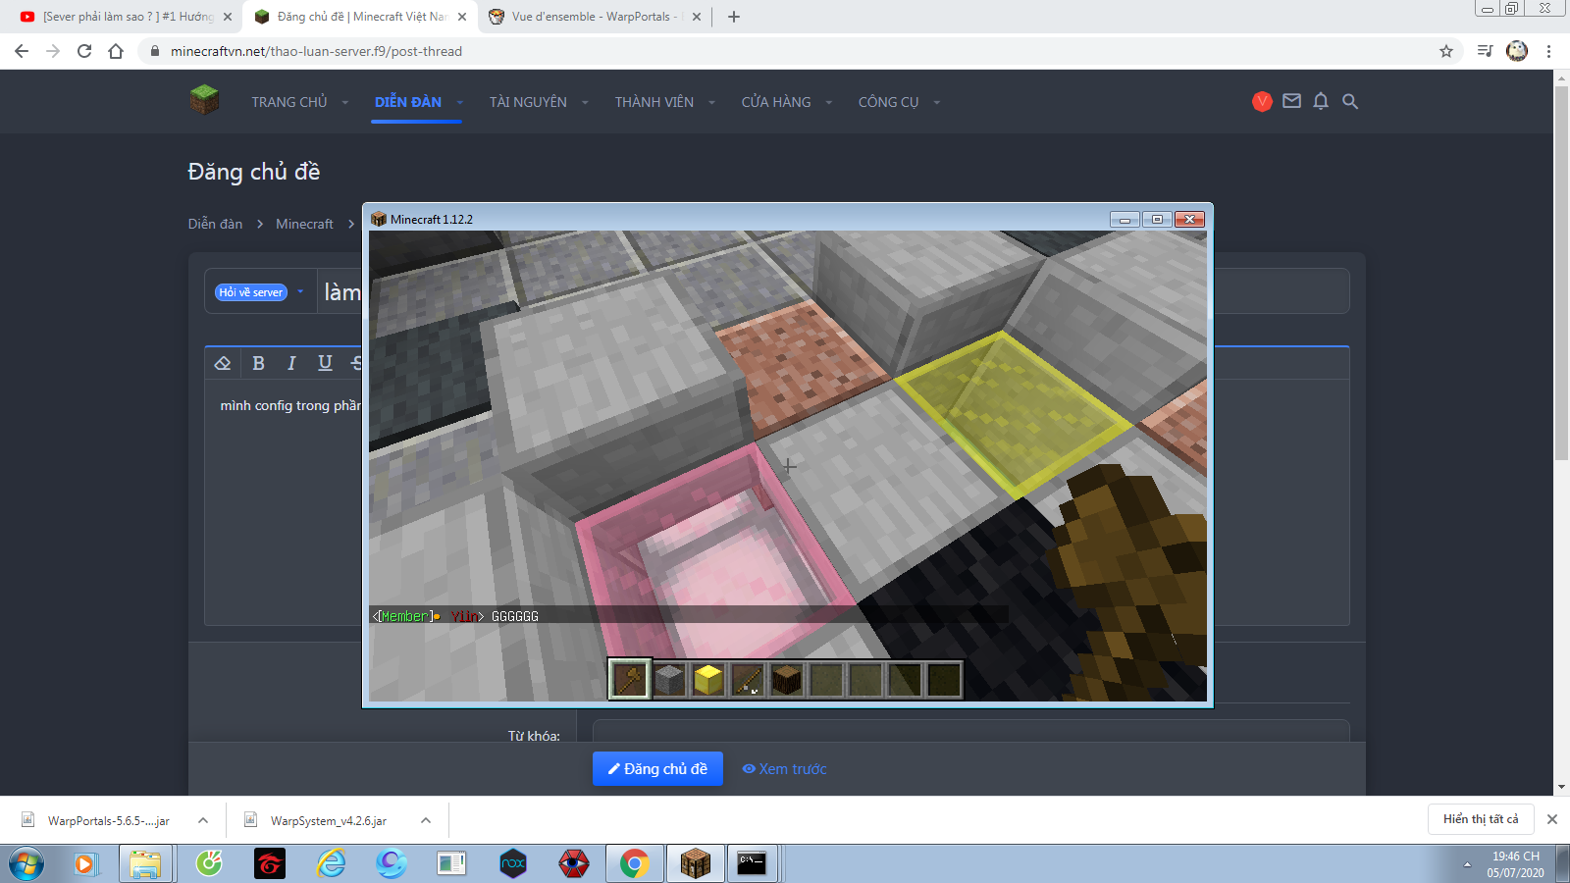1570x883 pixels.
Task: Open the Chrome three-dot menu
Action: [1549, 51]
